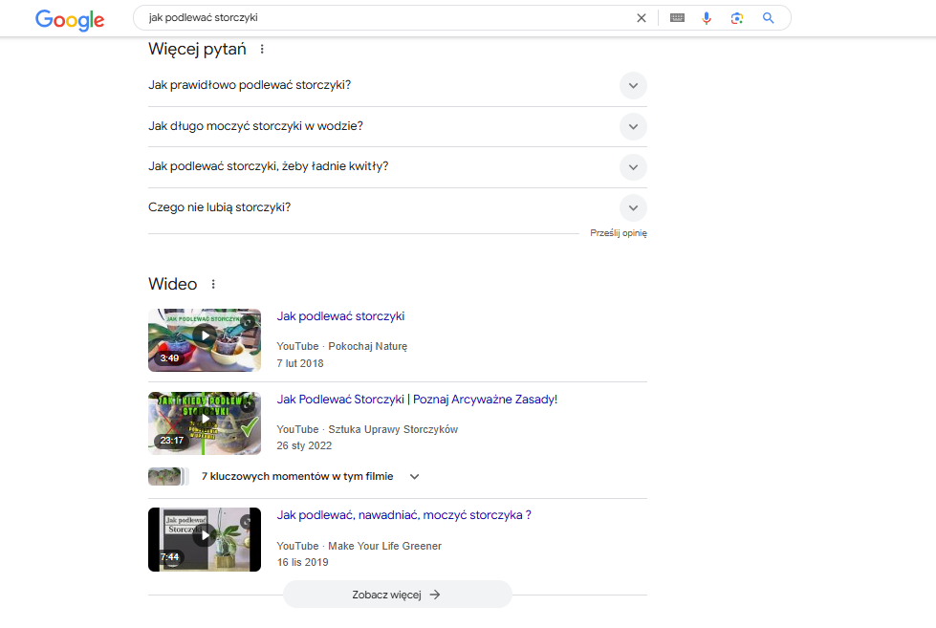The height and width of the screenshot is (628, 936).
Task: Expand the 7 kluczowych momentów section
Action: click(414, 476)
